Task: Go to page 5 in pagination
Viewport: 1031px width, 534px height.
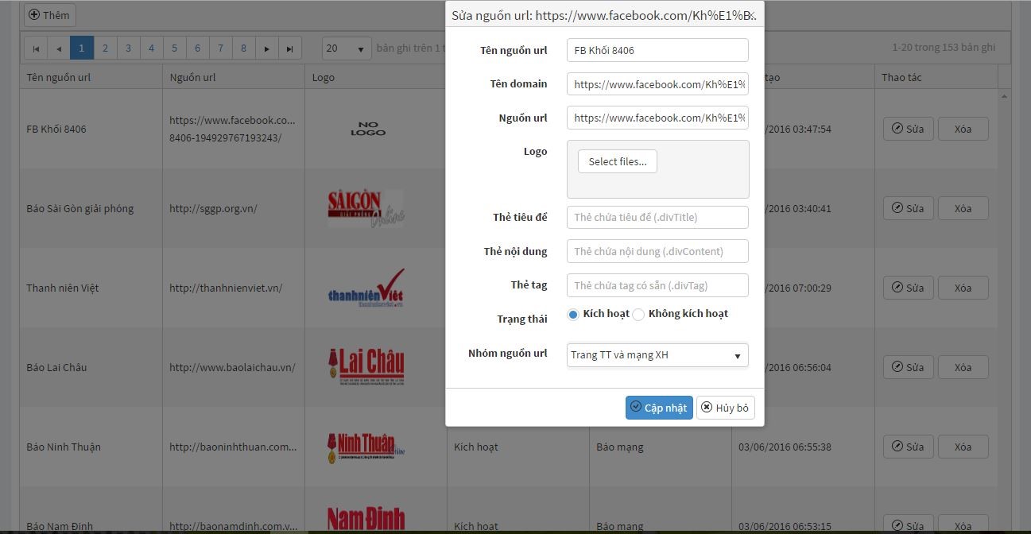Action: pos(174,48)
